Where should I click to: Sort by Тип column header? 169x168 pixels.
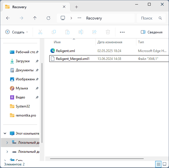[141, 42]
